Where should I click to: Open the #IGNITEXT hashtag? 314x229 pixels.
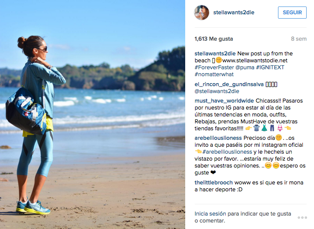[270, 68]
